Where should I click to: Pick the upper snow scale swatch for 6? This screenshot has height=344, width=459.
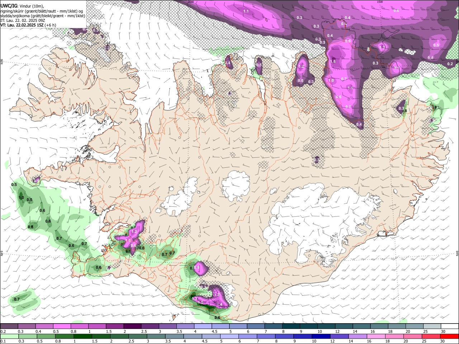coord(255,326)
